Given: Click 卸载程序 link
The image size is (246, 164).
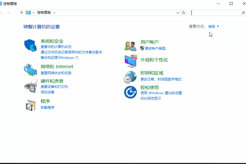Looking at the screenshot, I should coord(47,108).
